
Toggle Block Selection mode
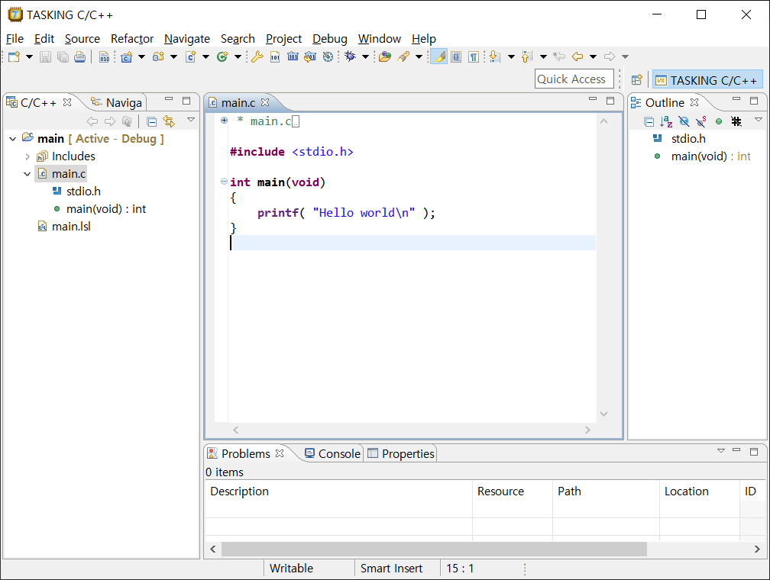pyautogui.click(x=456, y=57)
